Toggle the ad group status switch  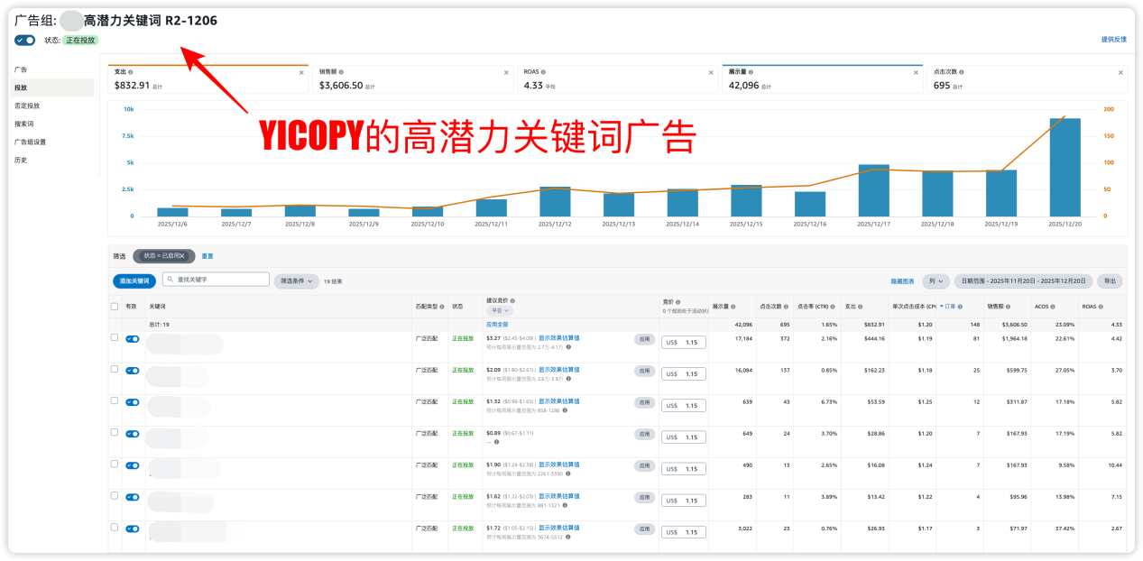click(25, 41)
